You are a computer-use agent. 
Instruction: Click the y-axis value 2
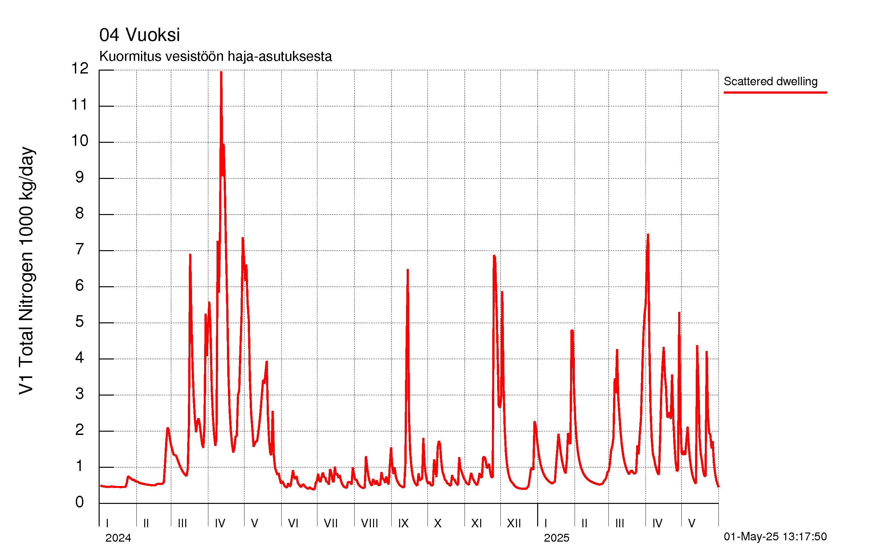(79, 430)
